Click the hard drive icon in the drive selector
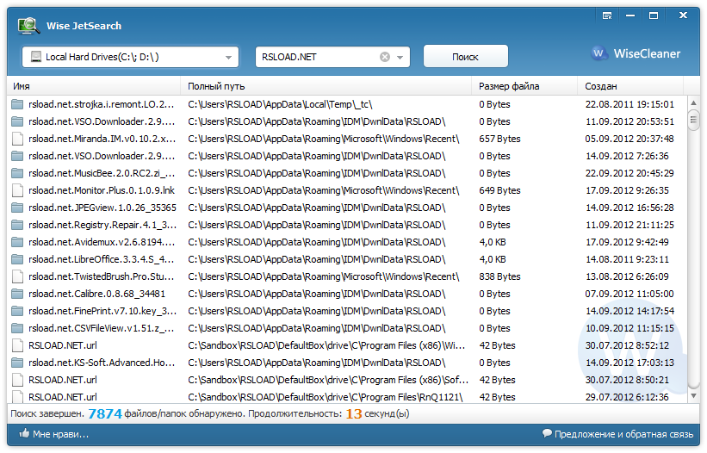 point(35,57)
